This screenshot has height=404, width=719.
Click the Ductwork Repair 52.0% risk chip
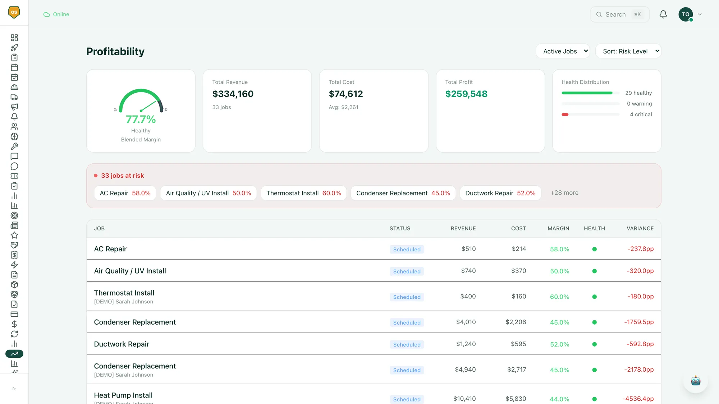point(500,193)
